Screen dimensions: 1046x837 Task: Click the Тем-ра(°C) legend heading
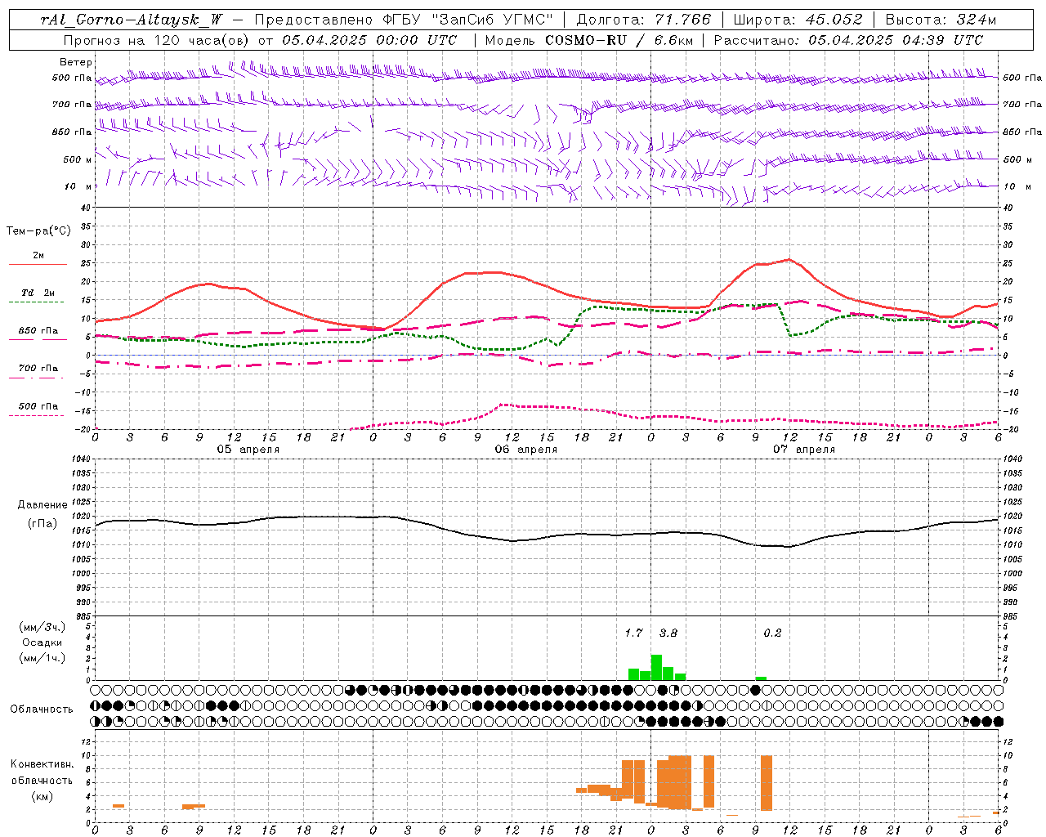(x=38, y=231)
